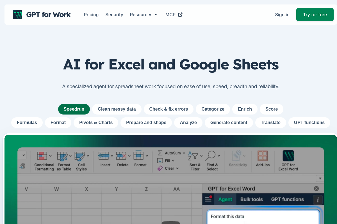Image resolution: width=337 pixels, height=224 pixels.
Task: Expand the formula bar arrow
Action: tap(320, 179)
